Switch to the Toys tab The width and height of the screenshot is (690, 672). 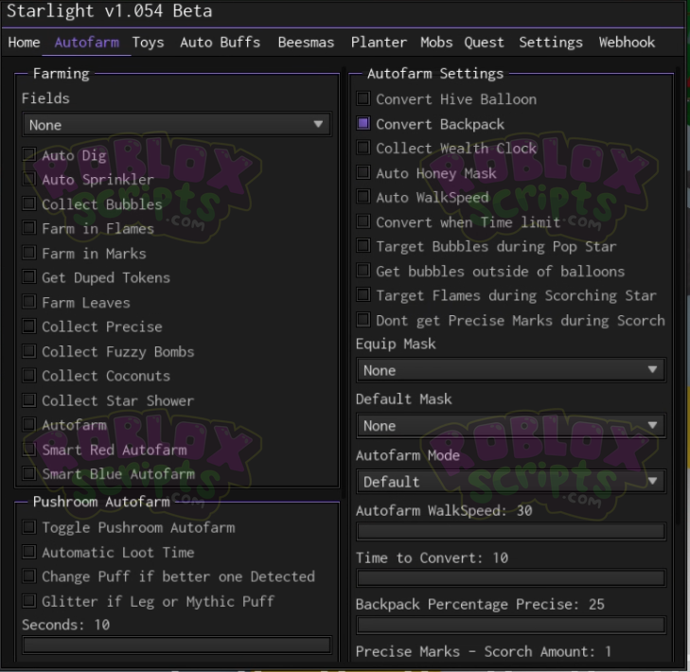tap(148, 43)
